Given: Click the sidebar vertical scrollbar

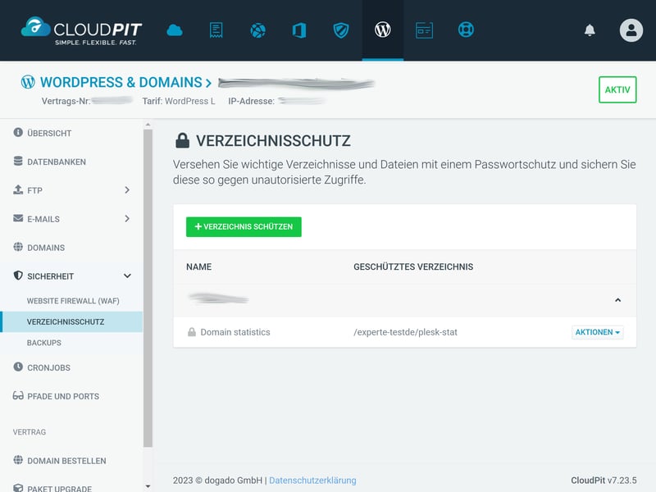Looking at the screenshot, I should tap(148, 287).
